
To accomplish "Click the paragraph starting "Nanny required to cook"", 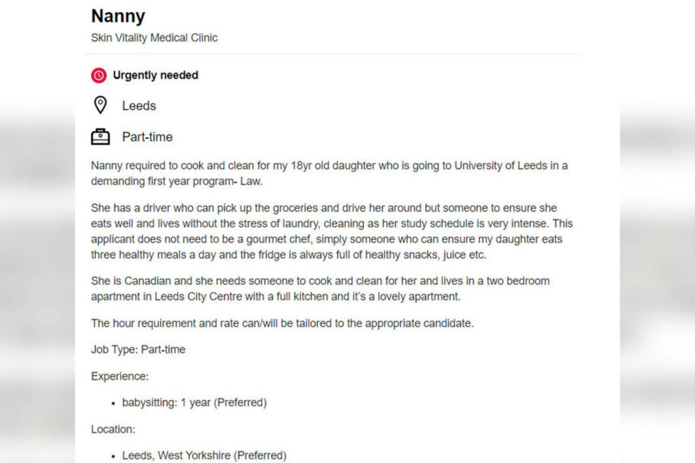I will [x=329, y=173].
